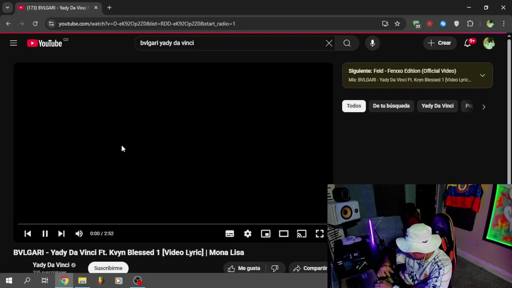Screen dimensions: 512x288
Task: Open the YouTube account avatar menu
Action: pos(489,43)
